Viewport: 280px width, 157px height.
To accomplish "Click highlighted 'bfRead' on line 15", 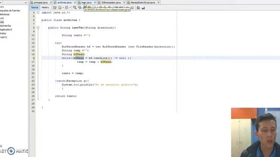I will 79,54.
